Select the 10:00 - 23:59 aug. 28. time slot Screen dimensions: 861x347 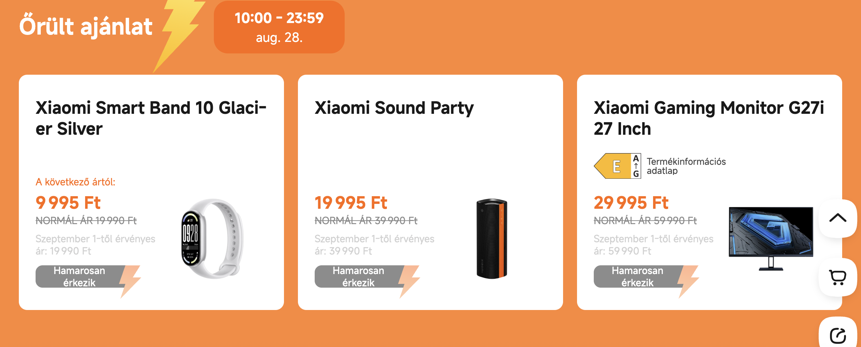[279, 27]
